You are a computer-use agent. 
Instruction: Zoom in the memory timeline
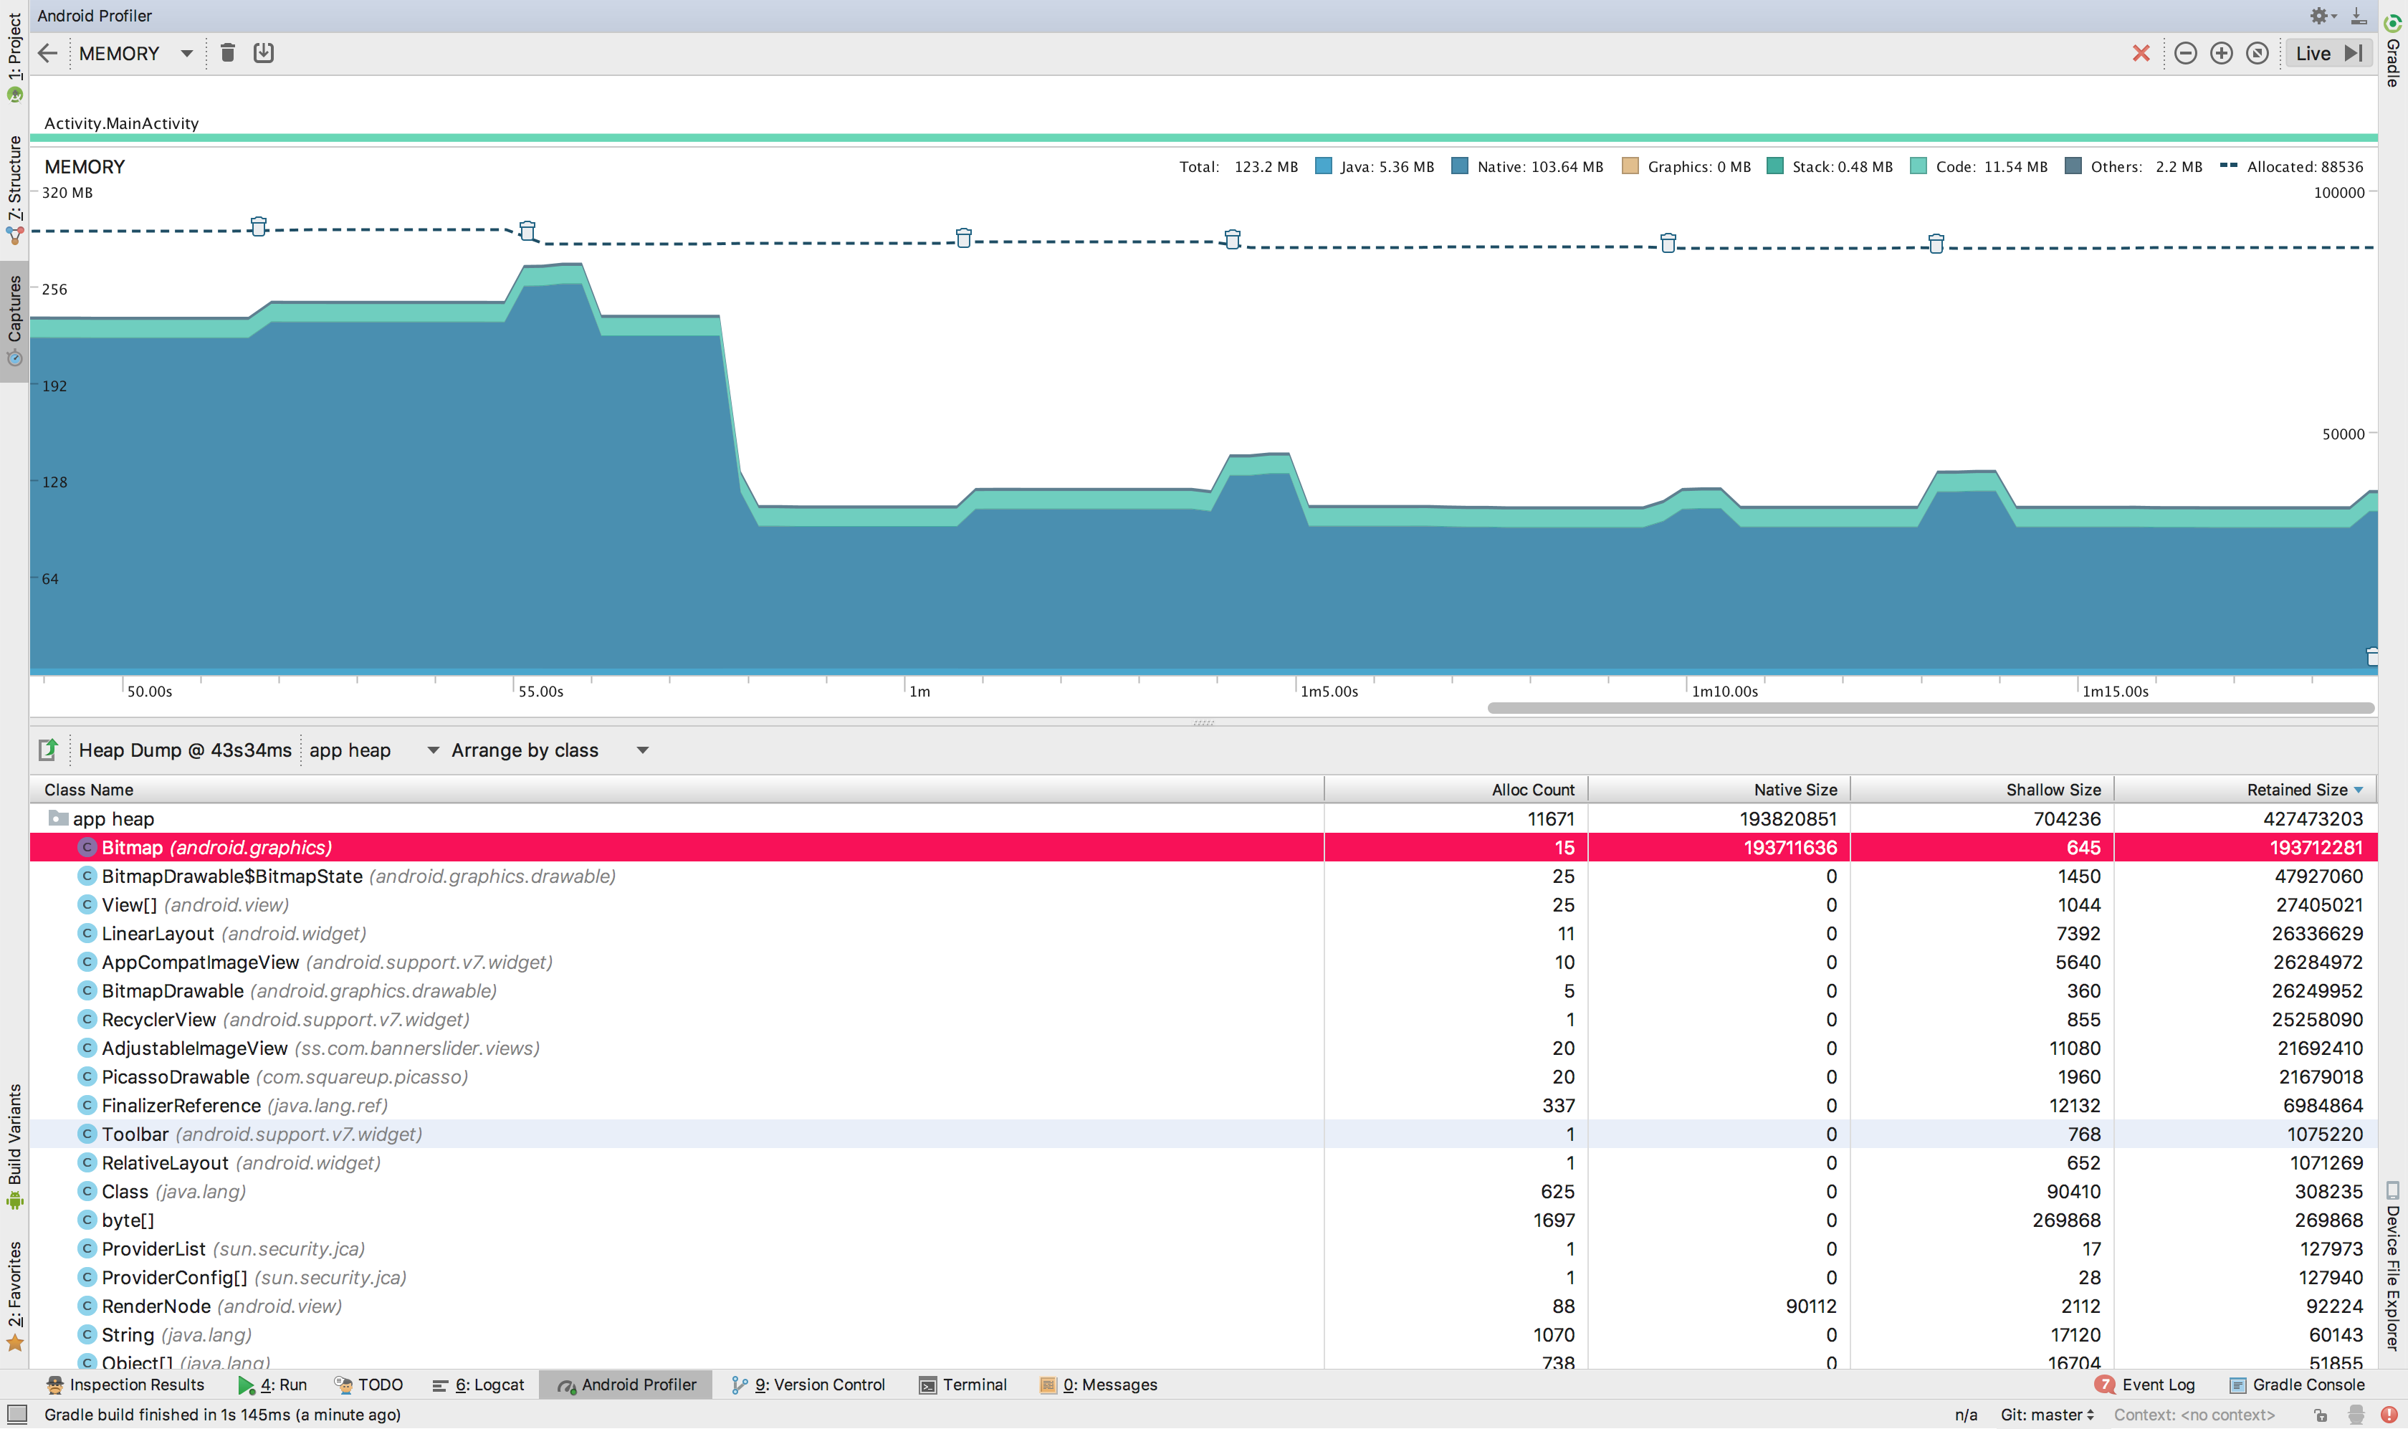pos(2220,53)
